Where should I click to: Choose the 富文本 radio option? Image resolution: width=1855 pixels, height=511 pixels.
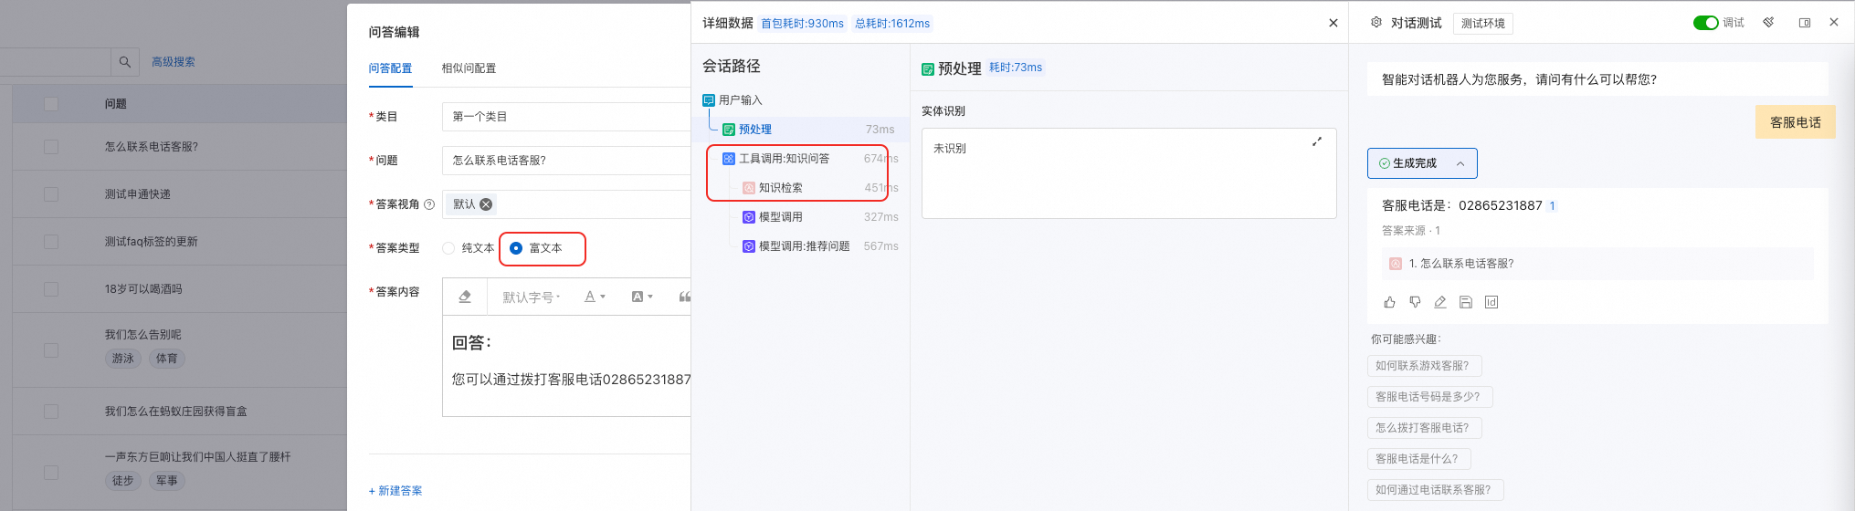516,248
